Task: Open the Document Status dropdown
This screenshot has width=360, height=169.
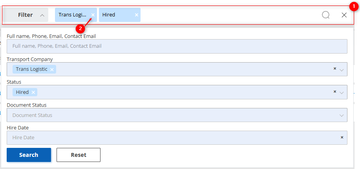Action: [177, 115]
